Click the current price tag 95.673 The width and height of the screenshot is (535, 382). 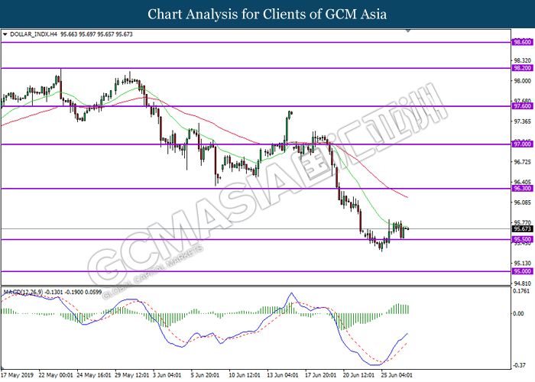click(x=522, y=229)
